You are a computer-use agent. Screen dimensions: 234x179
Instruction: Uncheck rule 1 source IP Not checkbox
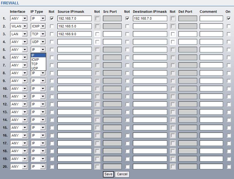pos(52,18)
